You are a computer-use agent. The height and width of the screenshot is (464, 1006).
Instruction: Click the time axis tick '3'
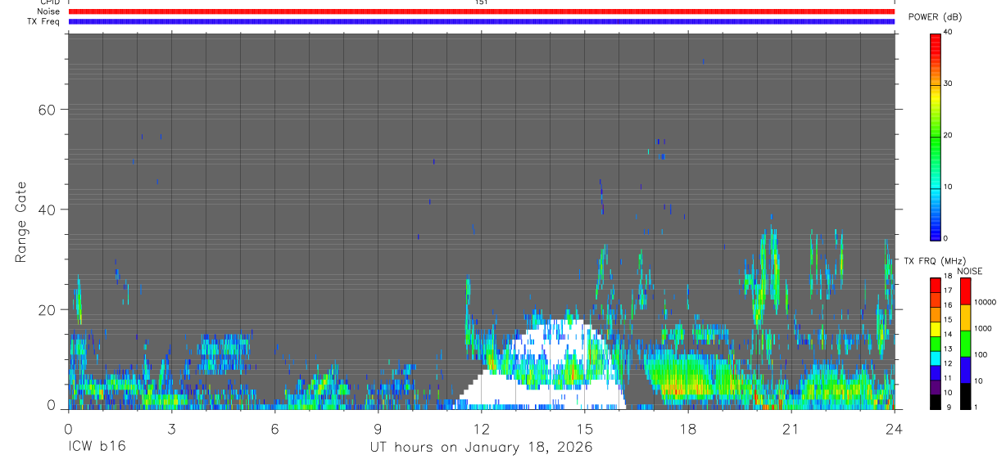point(172,428)
